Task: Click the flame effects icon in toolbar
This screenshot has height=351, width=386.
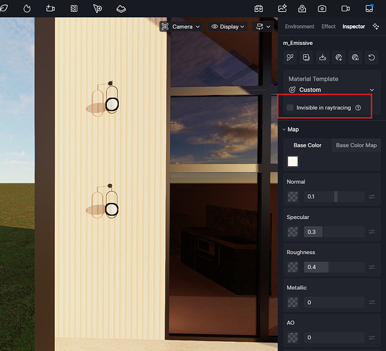Action: tap(27, 9)
